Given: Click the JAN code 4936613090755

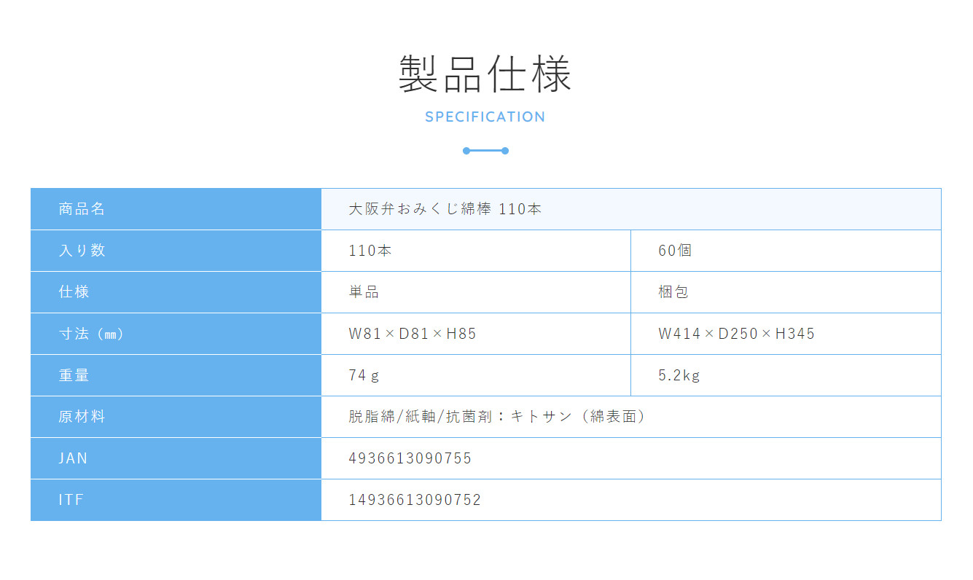Looking at the screenshot, I should (410, 458).
